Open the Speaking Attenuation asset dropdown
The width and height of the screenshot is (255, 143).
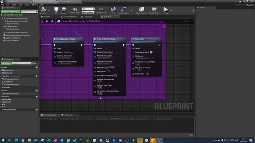point(64,58)
